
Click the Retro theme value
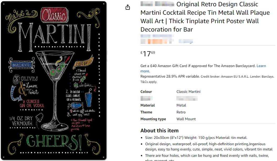coord(181,112)
